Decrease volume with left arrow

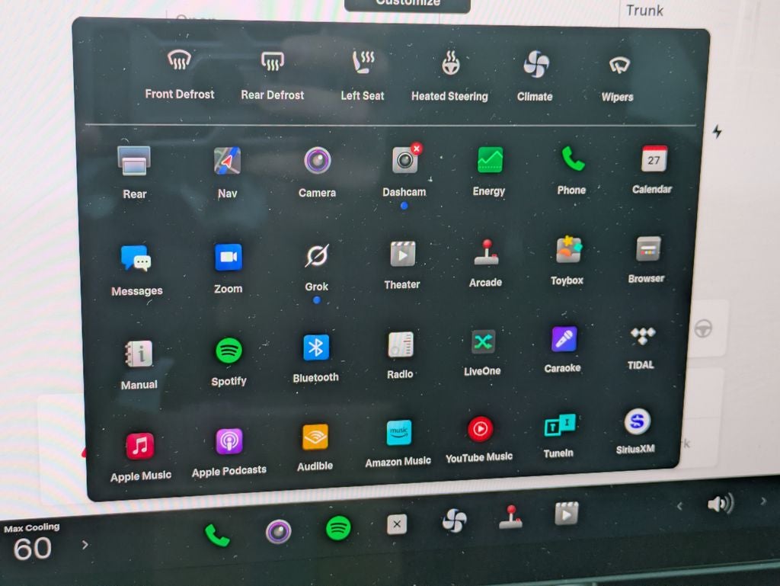(679, 507)
